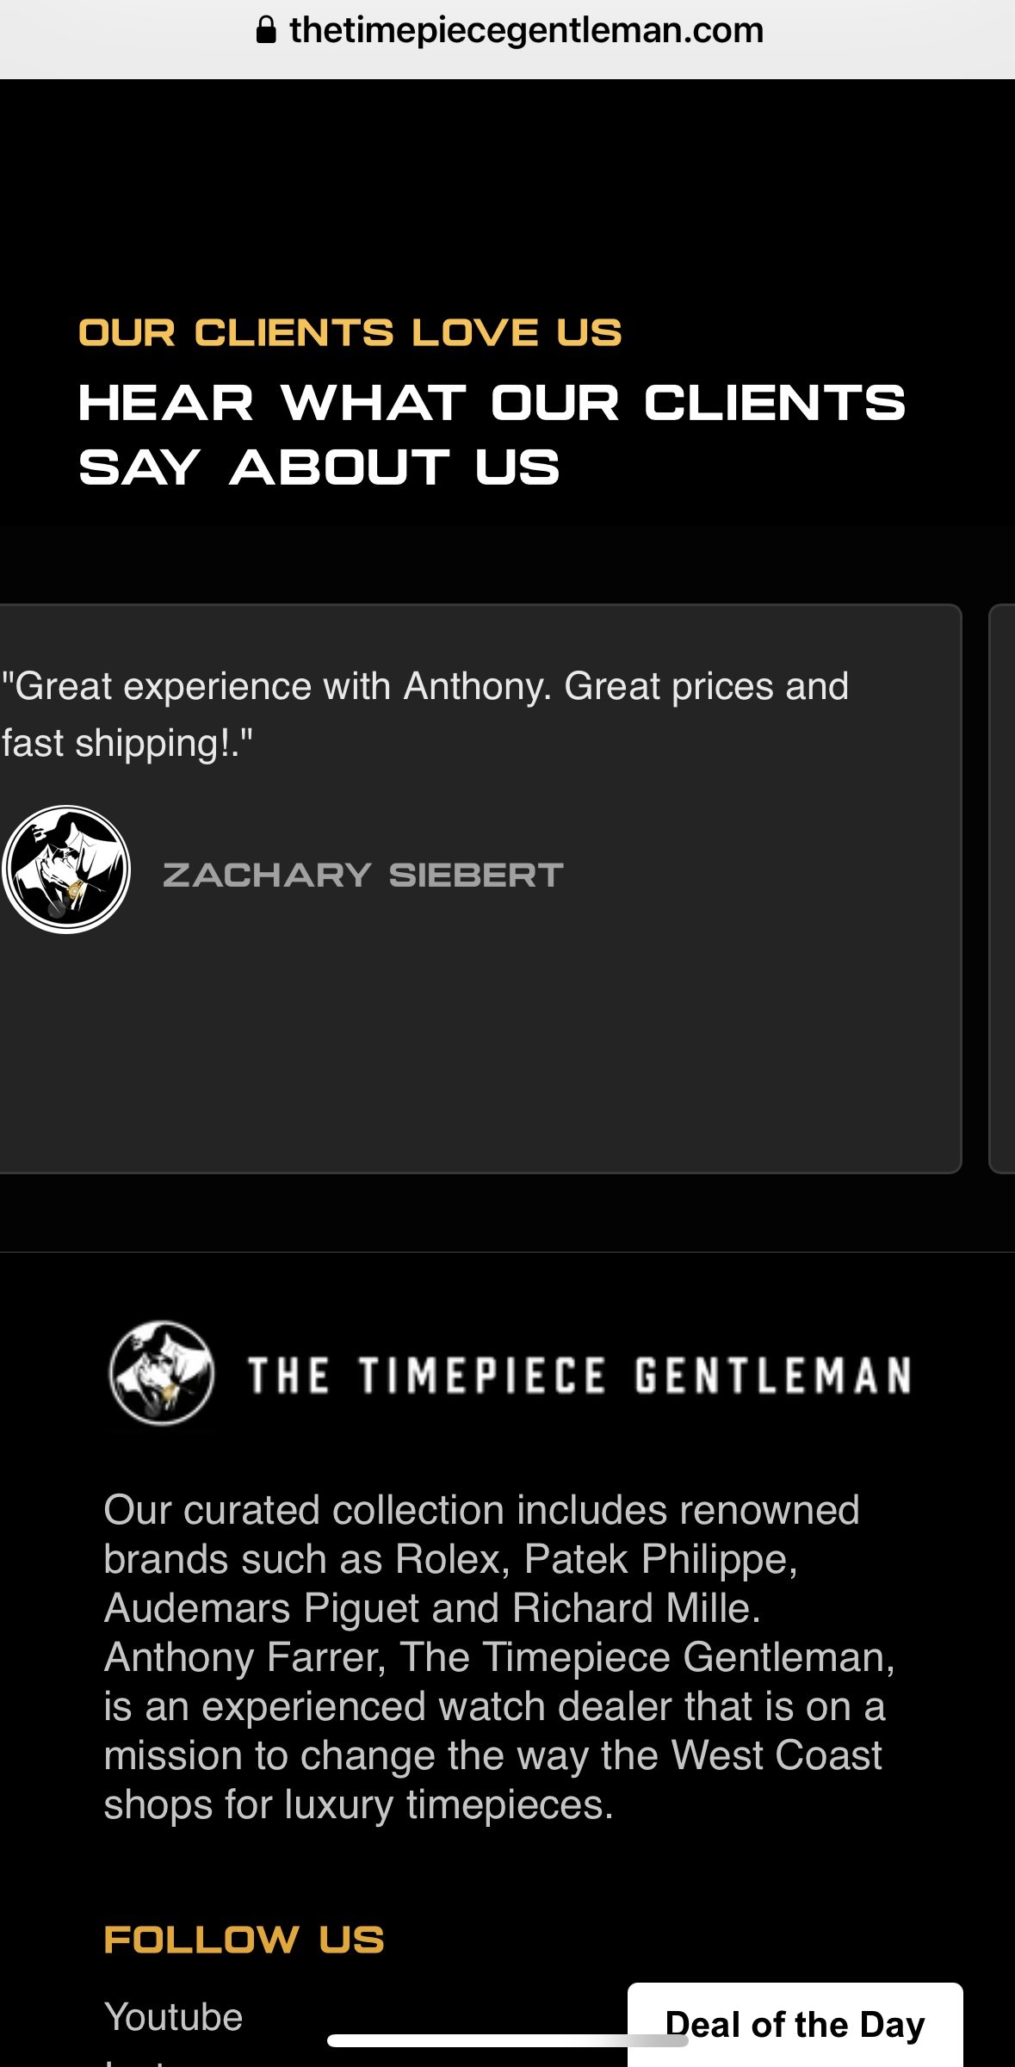Select the next testimonial card peeking right
Screen dimensions: 1015x2067
point(1002,888)
